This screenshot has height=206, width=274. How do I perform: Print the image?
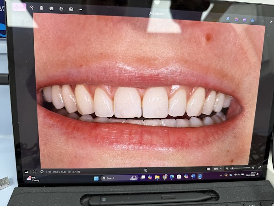coord(51,8)
